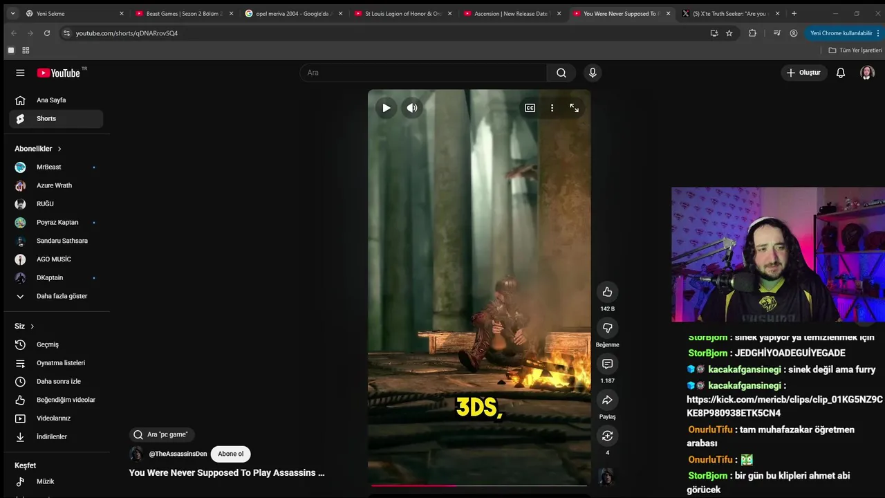Open Chrome profile icon in toolbar
This screenshot has height=498, width=885.
[794, 33]
